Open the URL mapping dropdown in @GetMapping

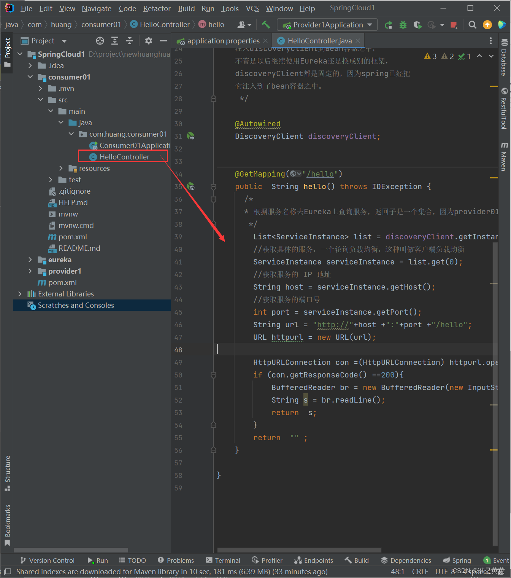pos(296,174)
